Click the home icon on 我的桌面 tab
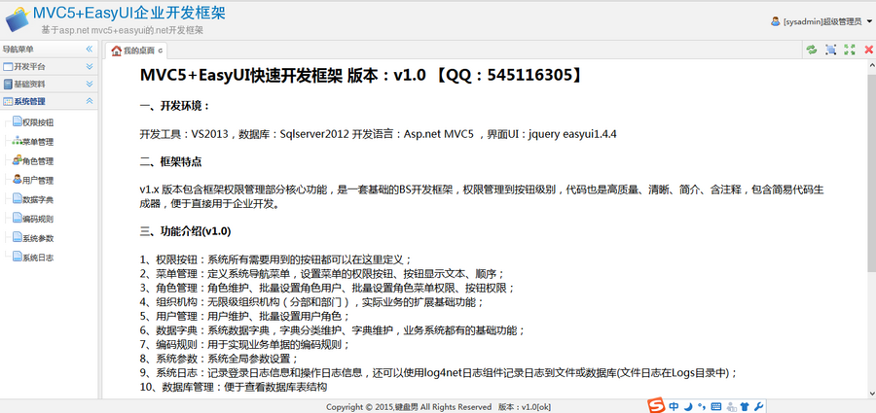This screenshot has height=413, width=876. click(116, 51)
